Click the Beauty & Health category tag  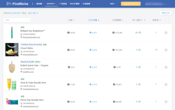coord(27,62)
